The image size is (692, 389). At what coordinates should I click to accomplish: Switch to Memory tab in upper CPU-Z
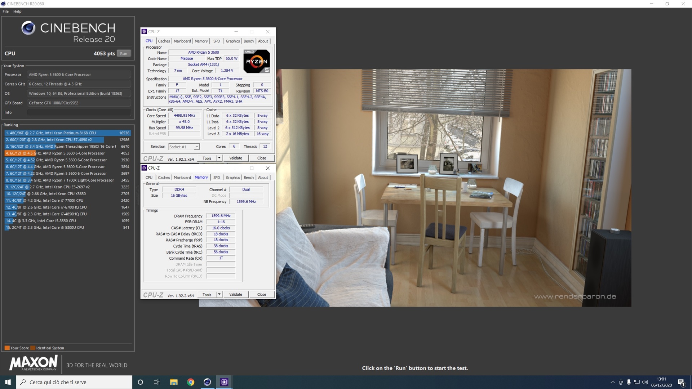[x=201, y=41]
